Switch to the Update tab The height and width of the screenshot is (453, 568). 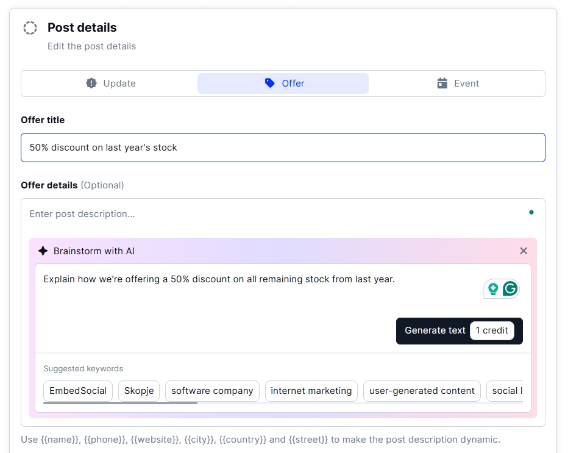tap(110, 83)
